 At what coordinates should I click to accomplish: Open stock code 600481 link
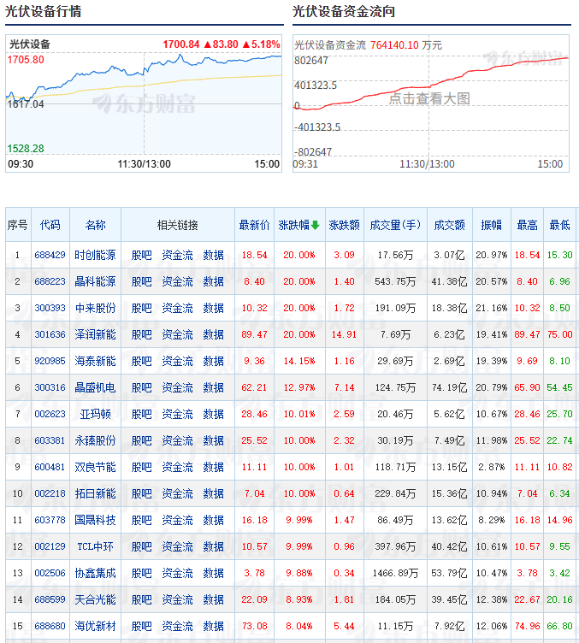(x=50, y=467)
